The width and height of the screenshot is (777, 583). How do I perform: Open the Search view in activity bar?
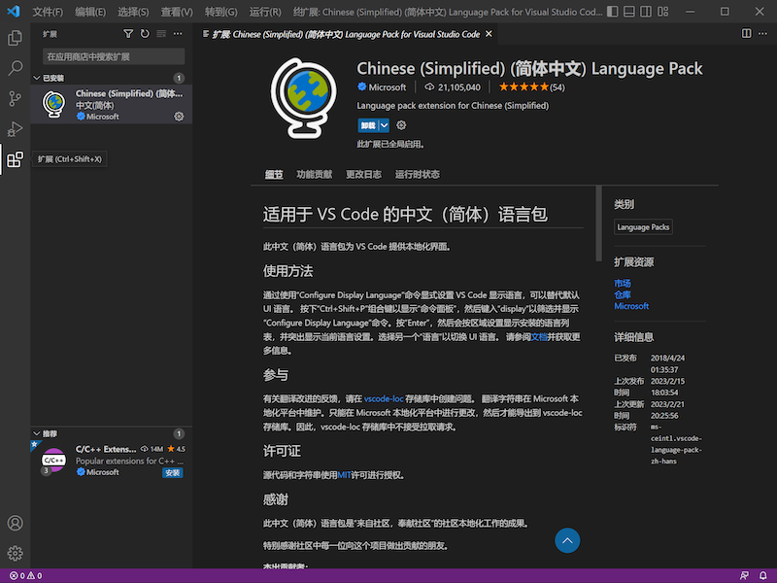(15, 69)
